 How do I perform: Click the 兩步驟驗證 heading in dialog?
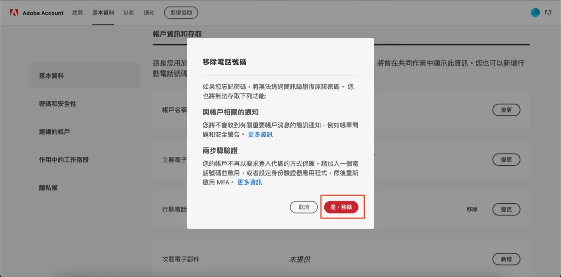(x=220, y=150)
